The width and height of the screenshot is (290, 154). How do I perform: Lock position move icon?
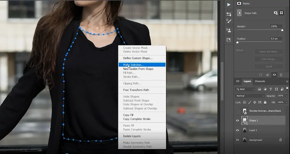255,102
